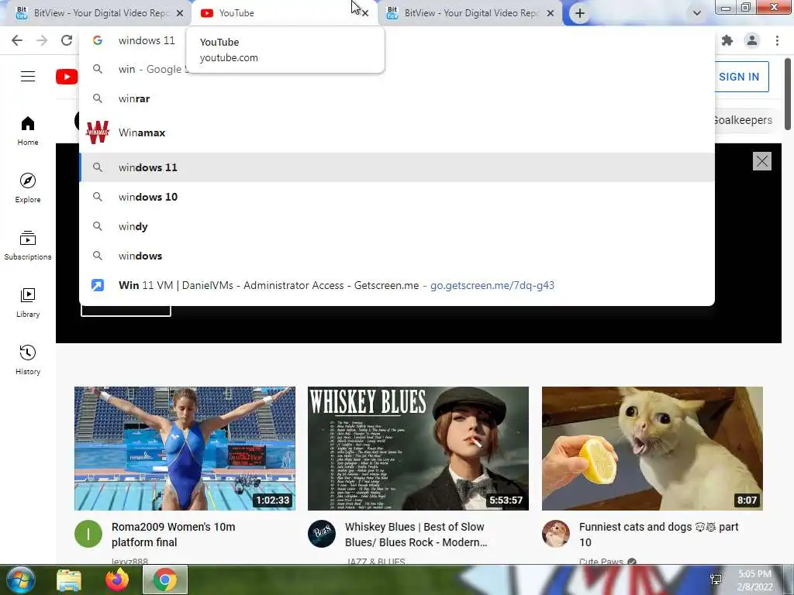This screenshot has height=595, width=794.
Task: Click the address bar text 'windows 11'
Action: pyautogui.click(x=147, y=40)
